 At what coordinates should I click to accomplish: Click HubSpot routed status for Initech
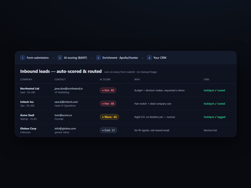coord(214,104)
